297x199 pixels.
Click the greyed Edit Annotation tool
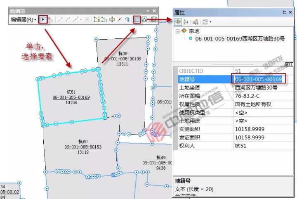(50, 19)
